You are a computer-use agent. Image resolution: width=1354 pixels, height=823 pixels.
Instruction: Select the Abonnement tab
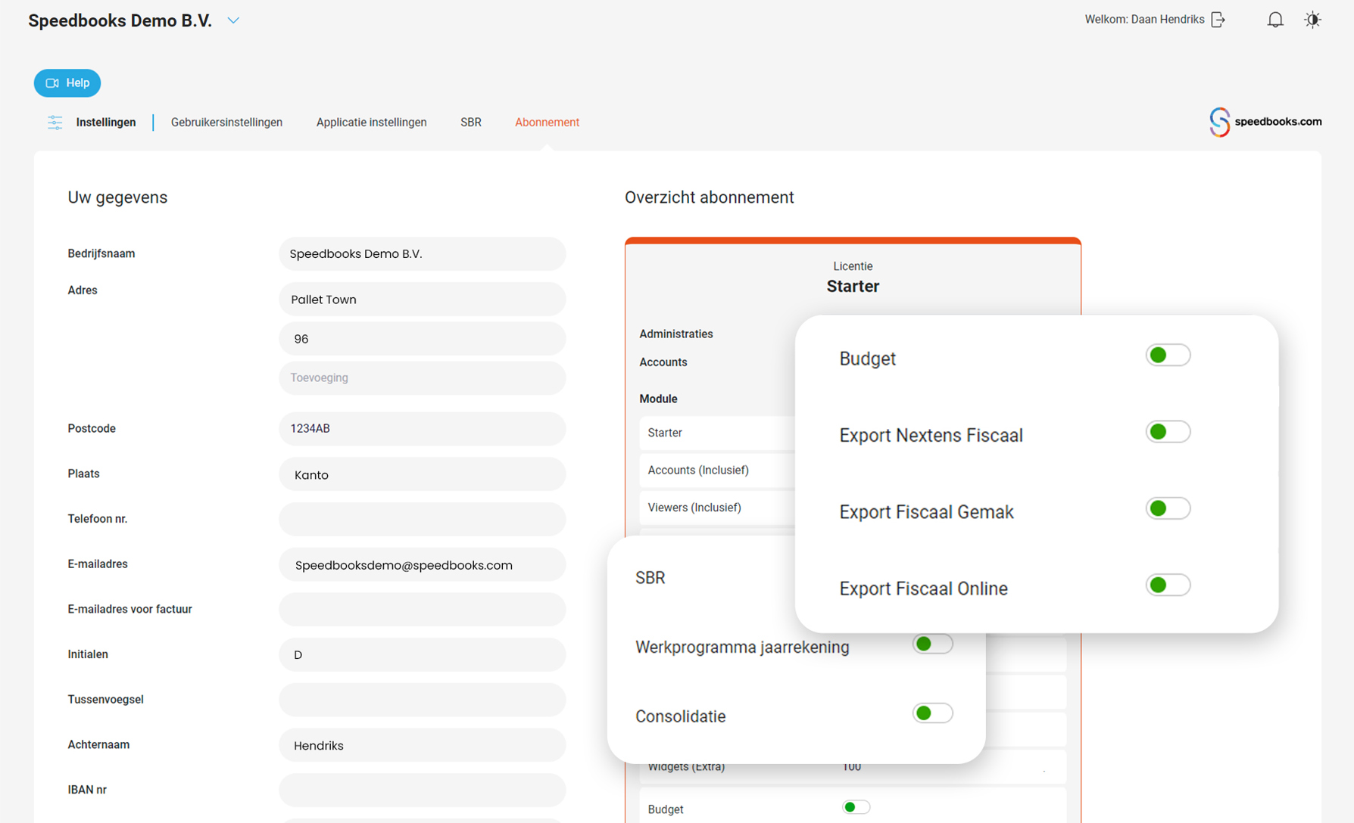tap(547, 123)
